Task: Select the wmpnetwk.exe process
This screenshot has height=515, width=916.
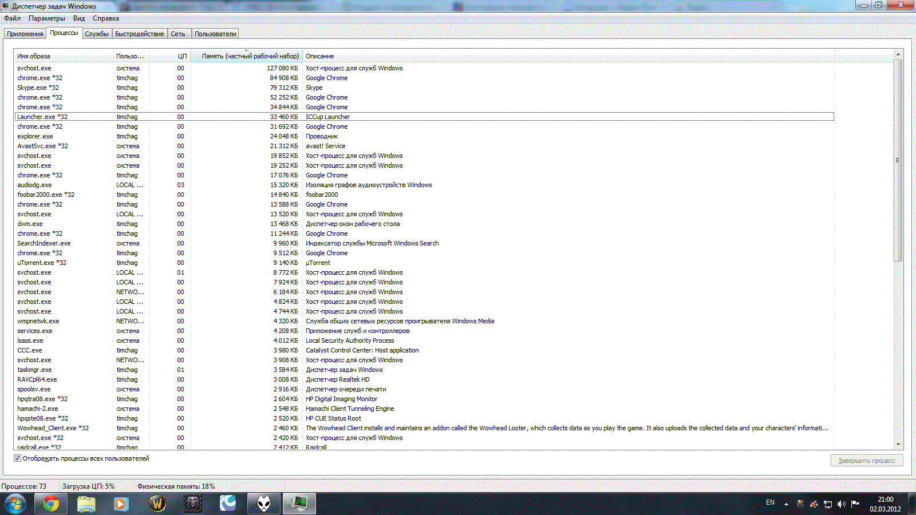Action: click(x=424, y=321)
